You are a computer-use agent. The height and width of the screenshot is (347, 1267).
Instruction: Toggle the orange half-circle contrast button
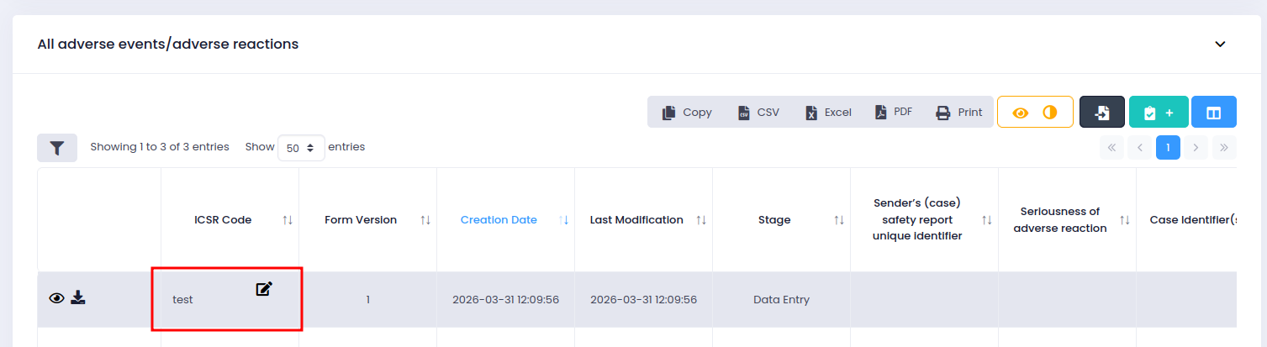1049,112
